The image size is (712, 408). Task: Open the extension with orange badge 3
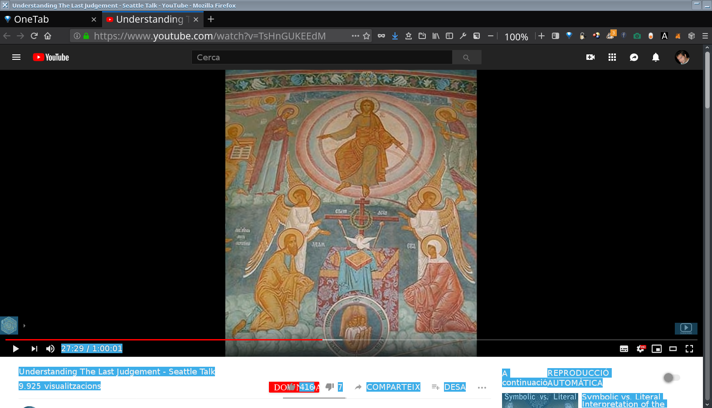pos(610,35)
